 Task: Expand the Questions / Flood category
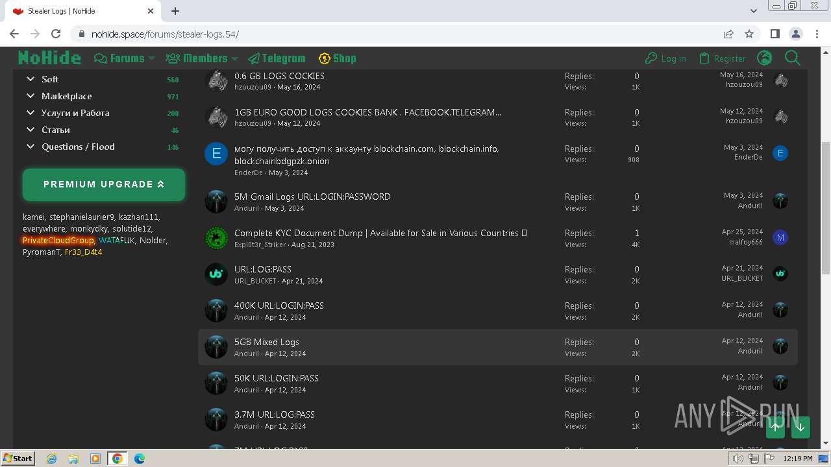point(31,147)
